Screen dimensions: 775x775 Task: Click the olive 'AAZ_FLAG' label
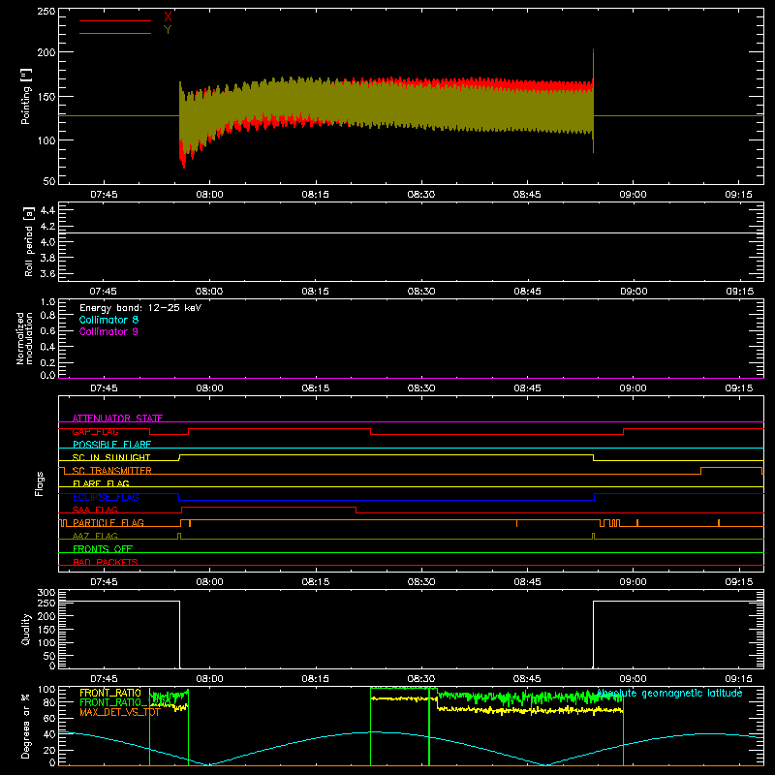[x=95, y=536]
